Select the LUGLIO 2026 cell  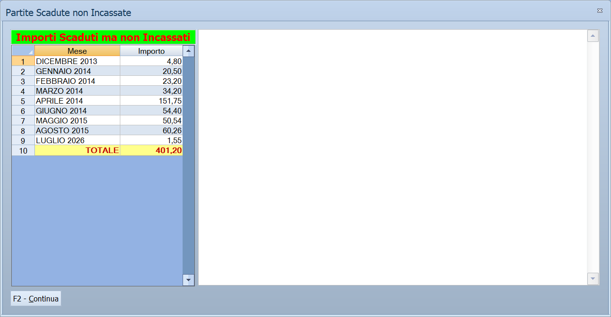tap(77, 140)
